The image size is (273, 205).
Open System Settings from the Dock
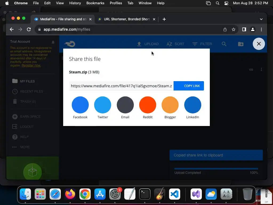coord(115,194)
